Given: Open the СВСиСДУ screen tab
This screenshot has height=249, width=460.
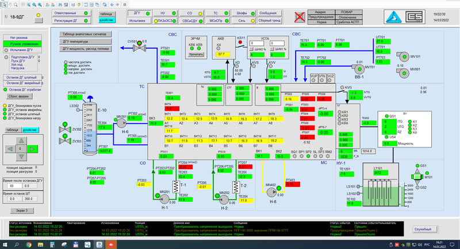Looking at the screenshot, I should pyautogui.click(x=191, y=21).
